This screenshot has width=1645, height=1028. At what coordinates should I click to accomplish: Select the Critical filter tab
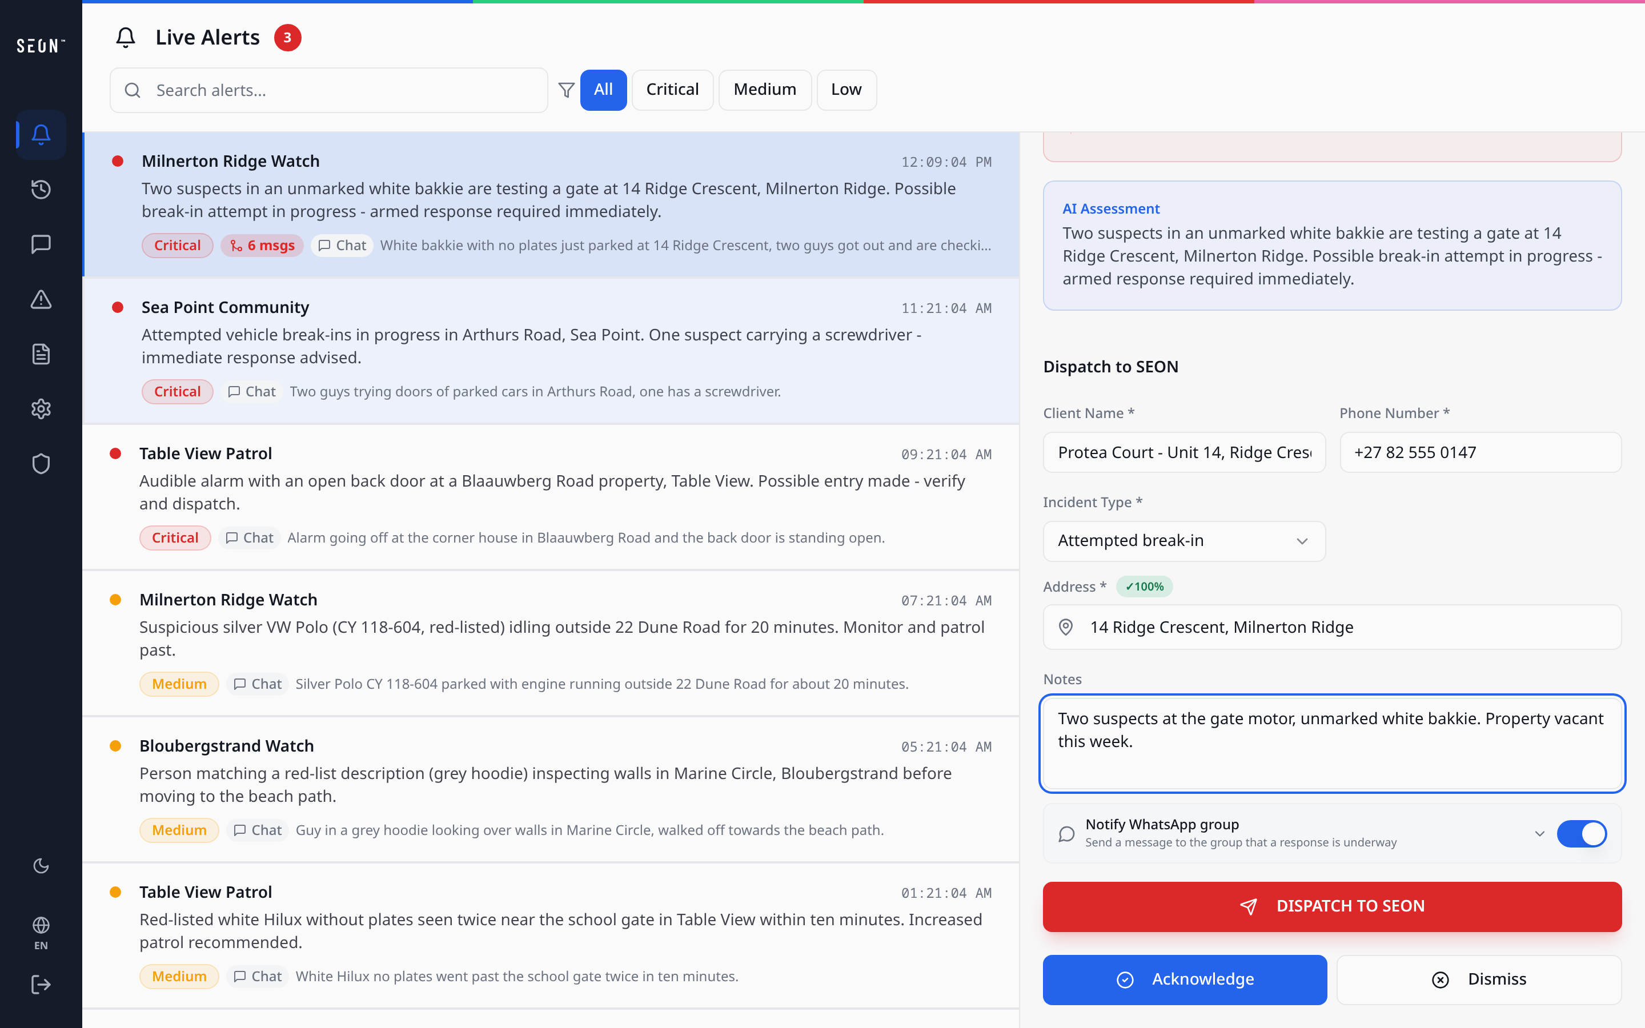pos(672,90)
